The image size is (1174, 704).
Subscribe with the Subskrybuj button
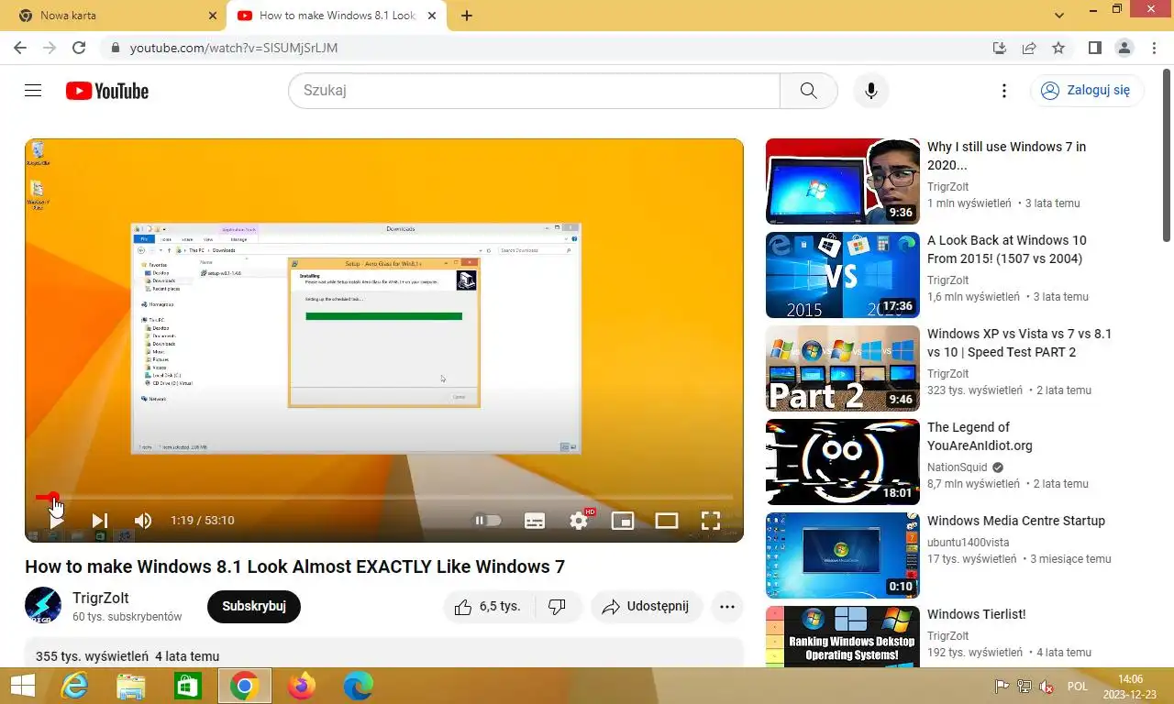pos(254,607)
